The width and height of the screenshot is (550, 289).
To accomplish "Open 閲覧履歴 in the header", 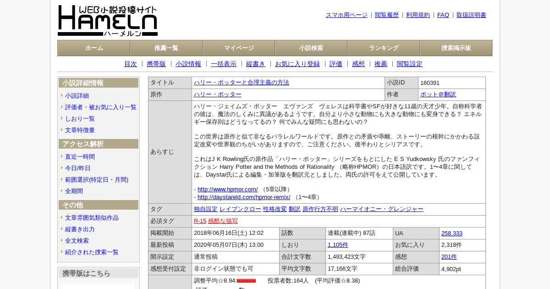I will (387, 15).
